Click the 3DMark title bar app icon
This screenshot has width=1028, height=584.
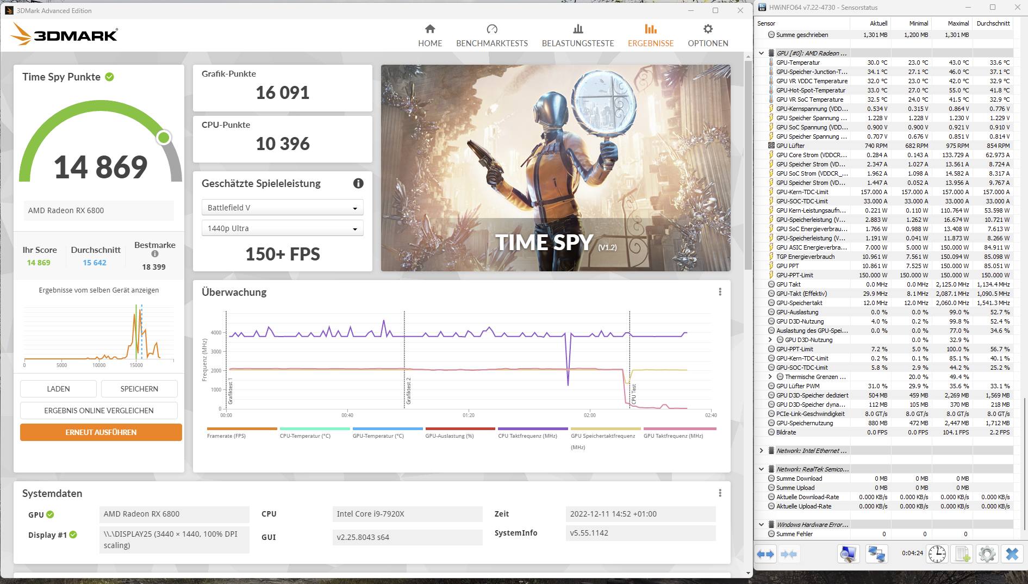[x=9, y=10]
